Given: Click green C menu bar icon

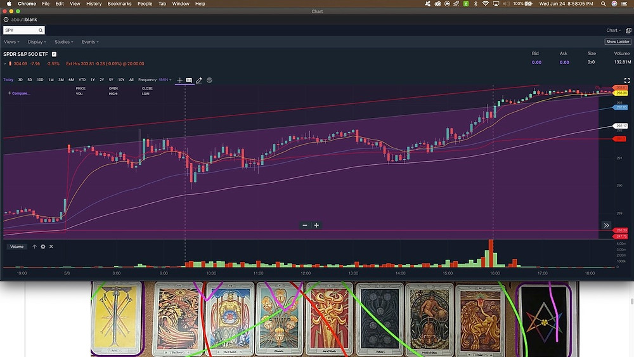Looking at the screenshot, I should coord(466,4).
